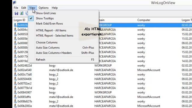This screenshot has height=108, width=192.
Task: Click MicrosoftAccount in row 0x002e4540
Action: point(149,70)
